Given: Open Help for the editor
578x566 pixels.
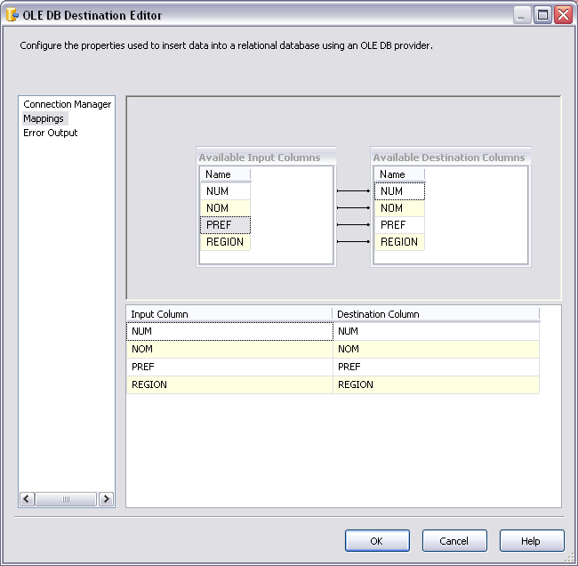Looking at the screenshot, I should coord(532,541).
